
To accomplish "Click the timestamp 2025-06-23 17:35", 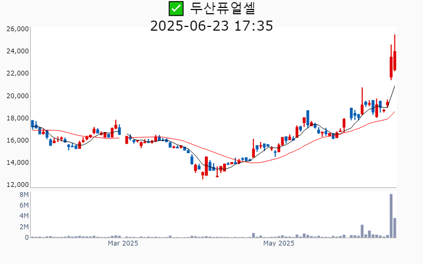I will coord(212,26).
